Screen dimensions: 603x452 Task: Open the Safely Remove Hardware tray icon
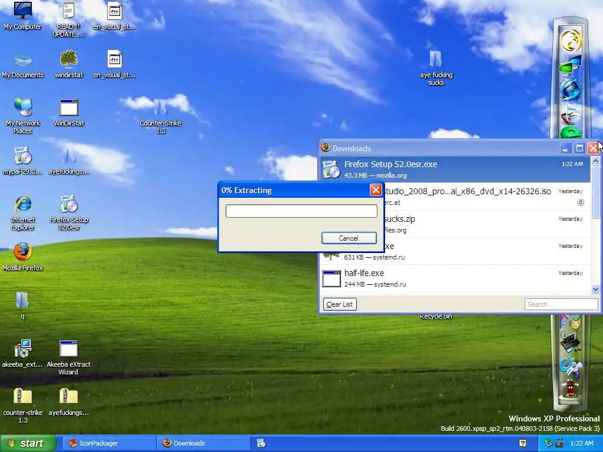coord(548,443)
